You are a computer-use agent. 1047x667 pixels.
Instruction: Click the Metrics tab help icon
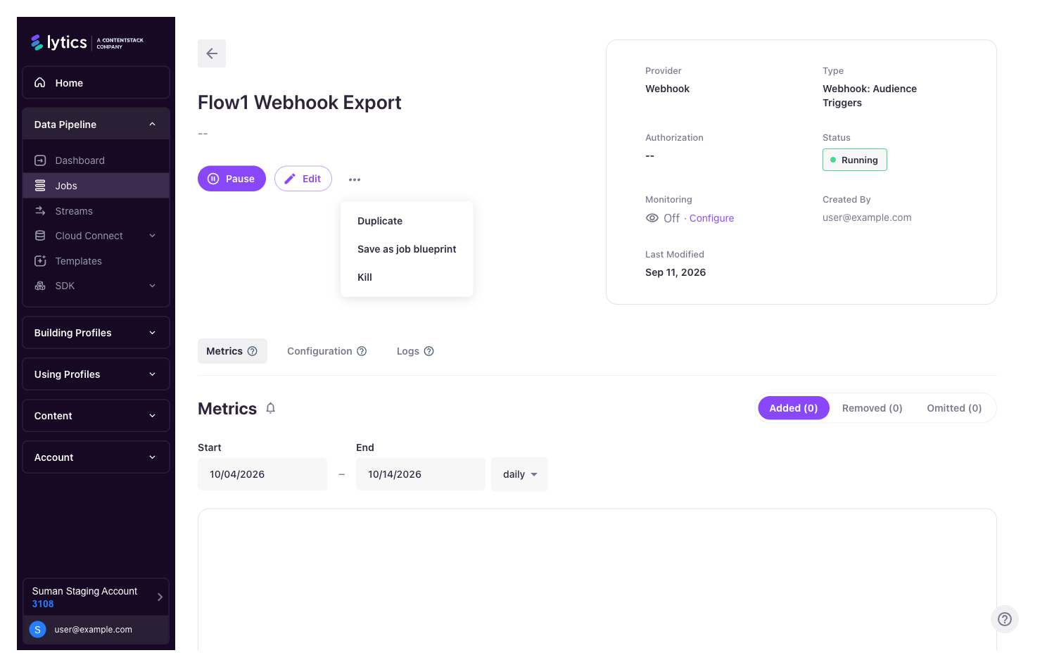(x=253, y=351)
